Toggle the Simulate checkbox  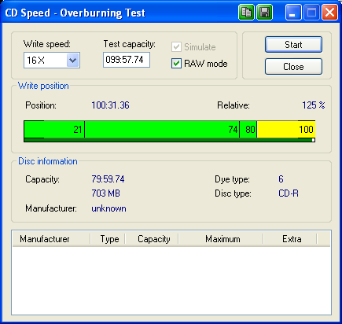(x=176, y=47)
